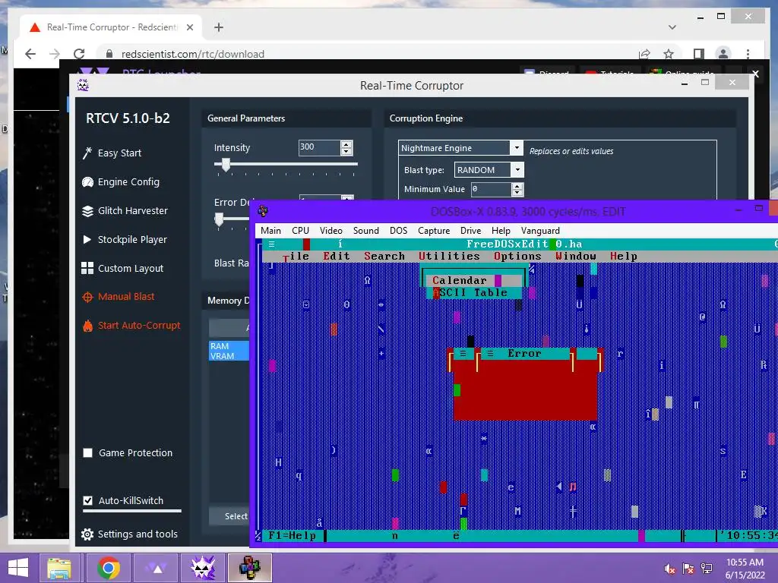Click the Minimum Value field
This screenshot has height=583, width=778.
click(492, 189)
